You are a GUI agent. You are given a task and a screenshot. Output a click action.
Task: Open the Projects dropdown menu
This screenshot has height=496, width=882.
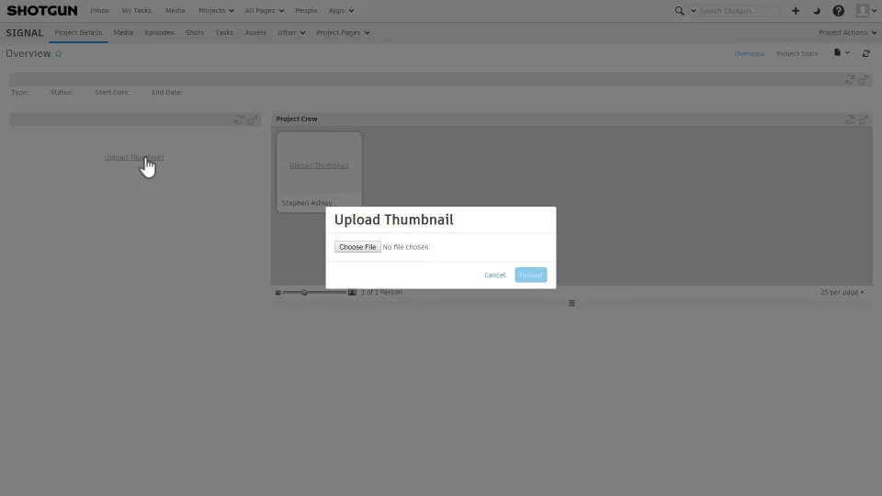click(x=216, y=11)
